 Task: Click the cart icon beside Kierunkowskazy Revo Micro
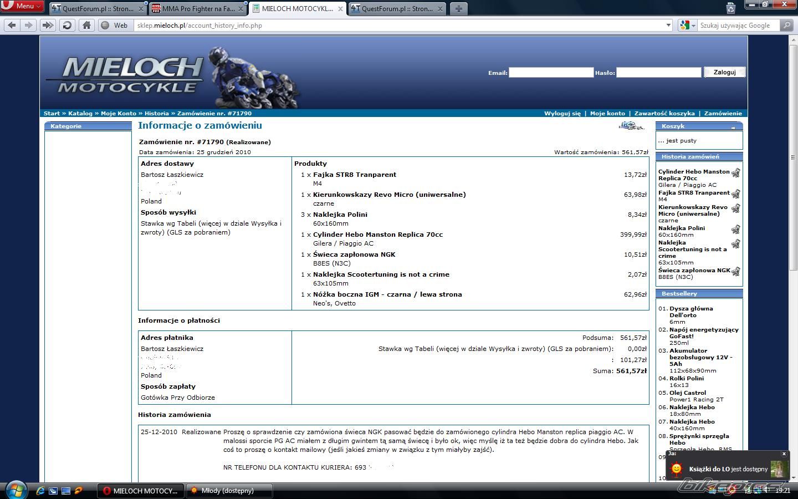[736, 208]
